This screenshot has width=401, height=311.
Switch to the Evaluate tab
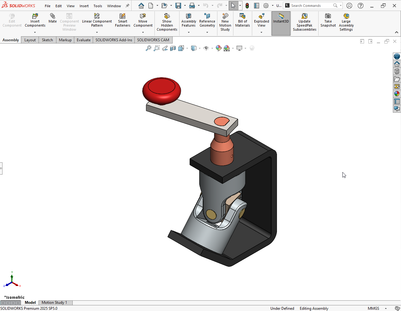[x=84, y=40]
